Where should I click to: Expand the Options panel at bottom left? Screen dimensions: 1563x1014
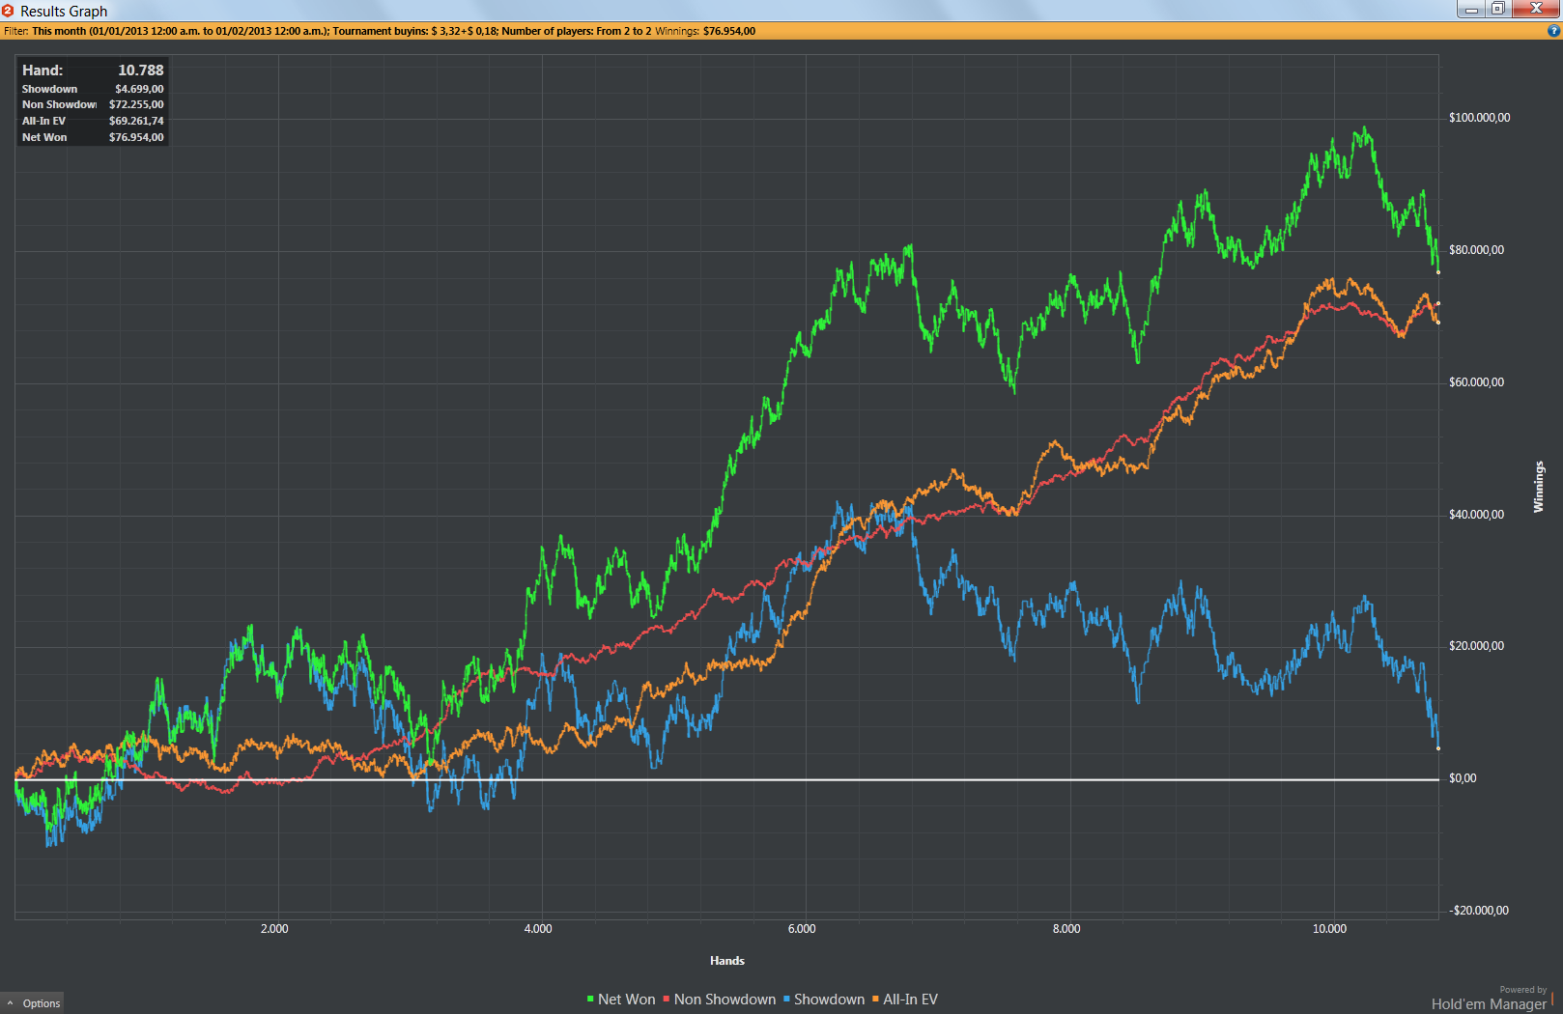33,1003
